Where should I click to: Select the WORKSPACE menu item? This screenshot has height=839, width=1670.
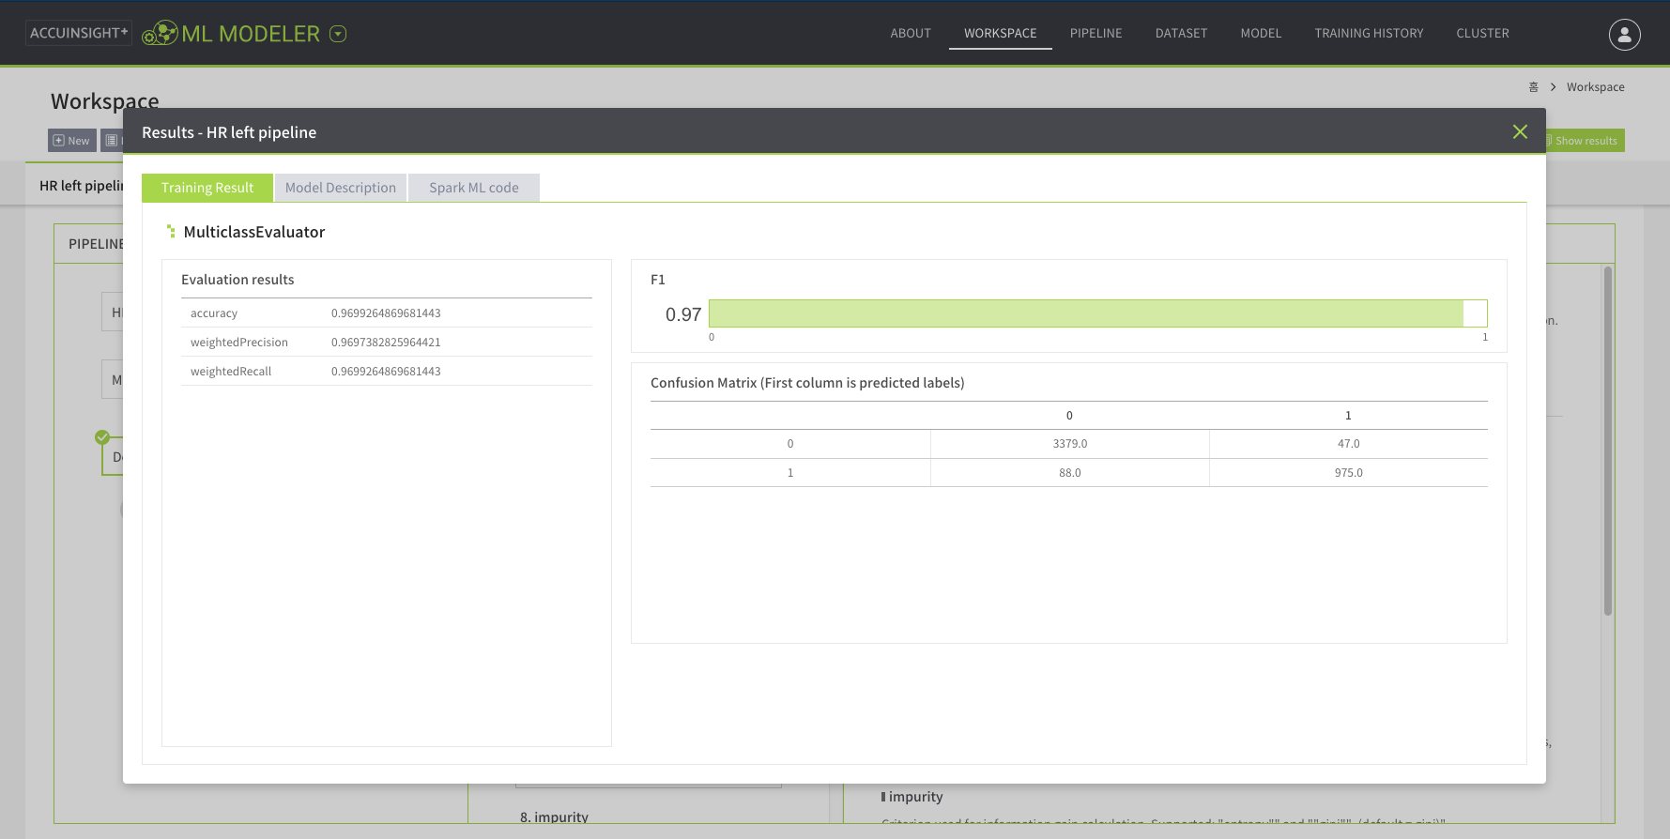tap(1000, 33)
